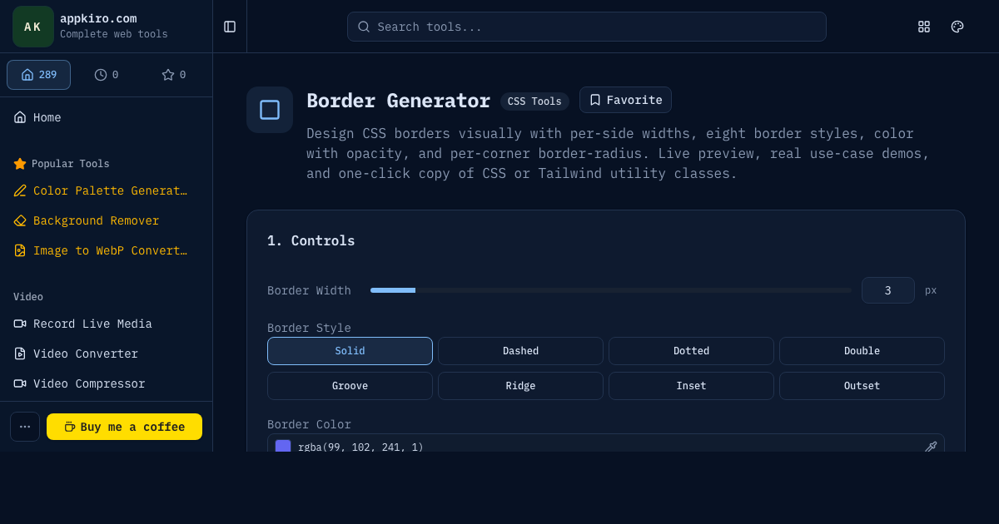Image resolution: width=999 pixels, height=524 pixels.
Task: Click the Popular Tools star icon
Action: 20,164
